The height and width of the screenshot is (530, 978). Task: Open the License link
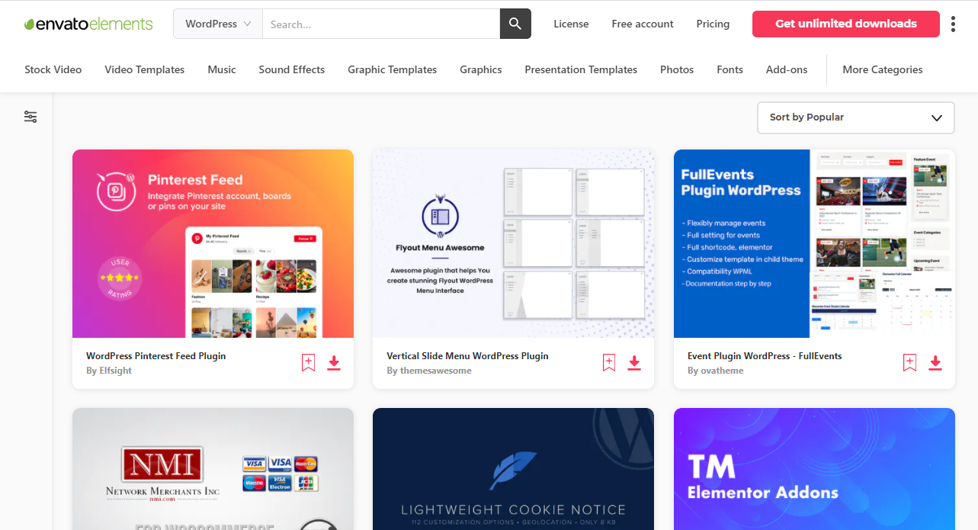[x=571, y=24]
